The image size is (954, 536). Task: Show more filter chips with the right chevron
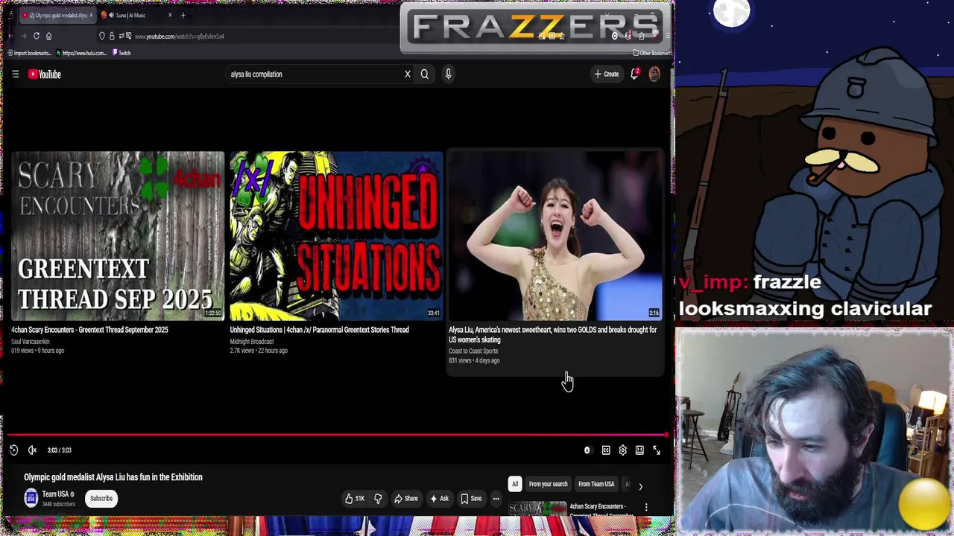640,486
